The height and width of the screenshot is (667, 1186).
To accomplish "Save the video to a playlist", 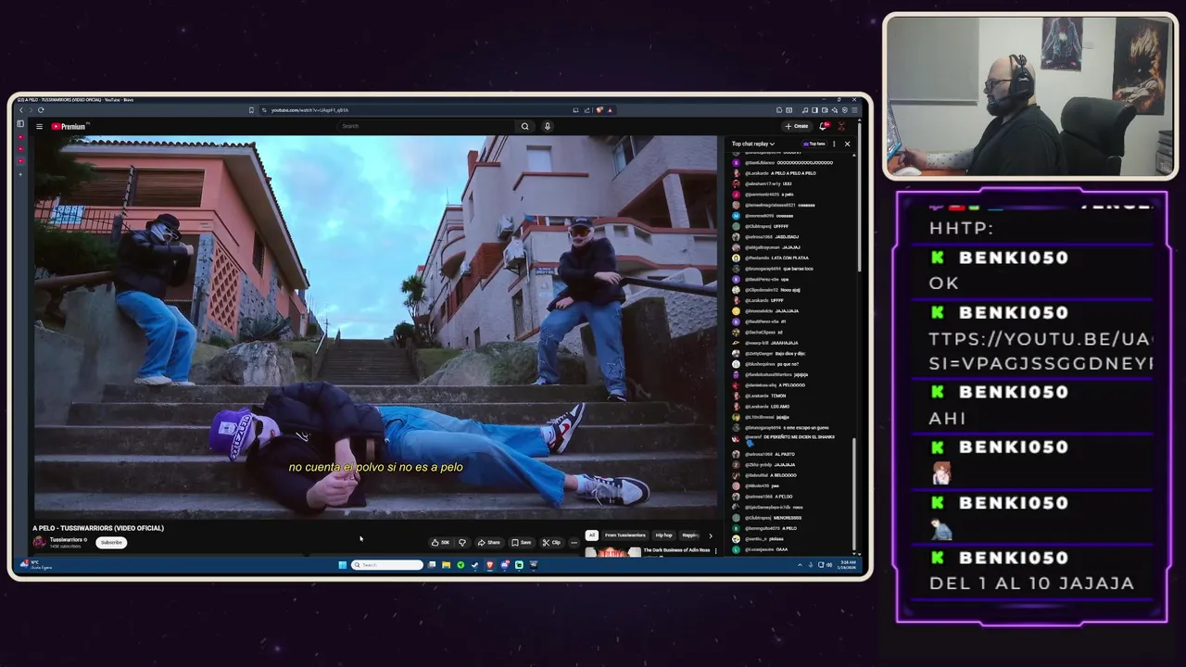I will pyautogui.click(x=522, y=543).
